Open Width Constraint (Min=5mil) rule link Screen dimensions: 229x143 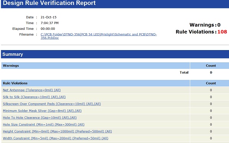56,138
